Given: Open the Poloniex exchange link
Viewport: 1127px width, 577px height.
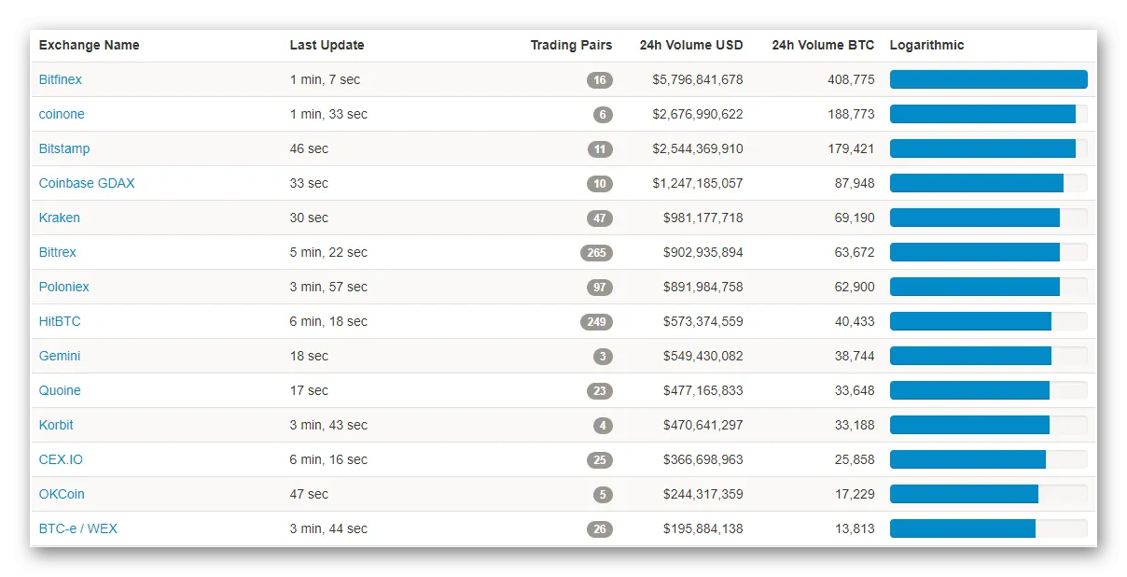Looking at the screenshot, I should coord(64,287).
